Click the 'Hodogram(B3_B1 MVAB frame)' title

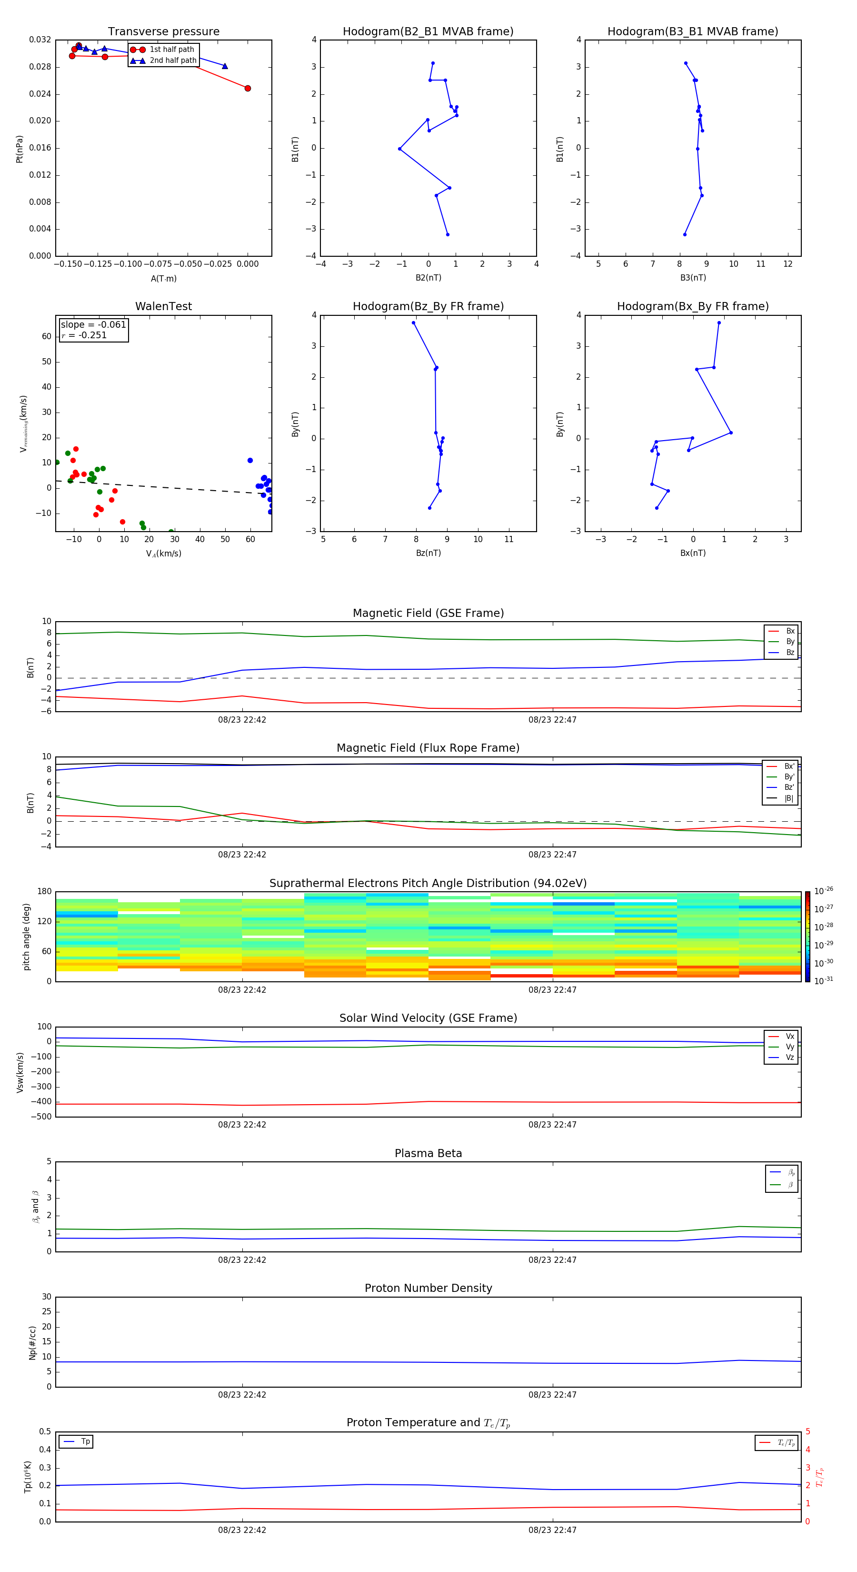point(693,32)
